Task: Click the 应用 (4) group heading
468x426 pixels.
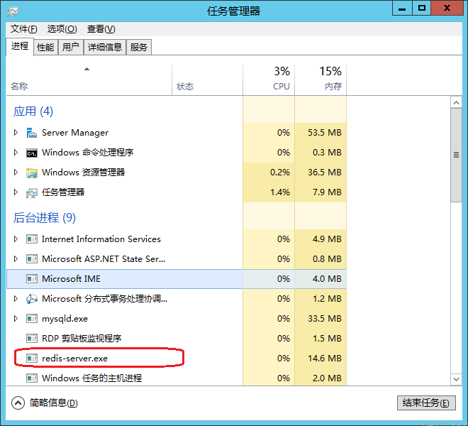Action: [33, 111]
